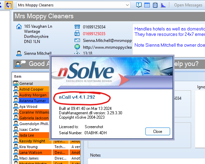Open the Mrs Moppy Cleaners company dropdown
The image size is (205, 164).
pyautogui.click(x=127, y=5)
